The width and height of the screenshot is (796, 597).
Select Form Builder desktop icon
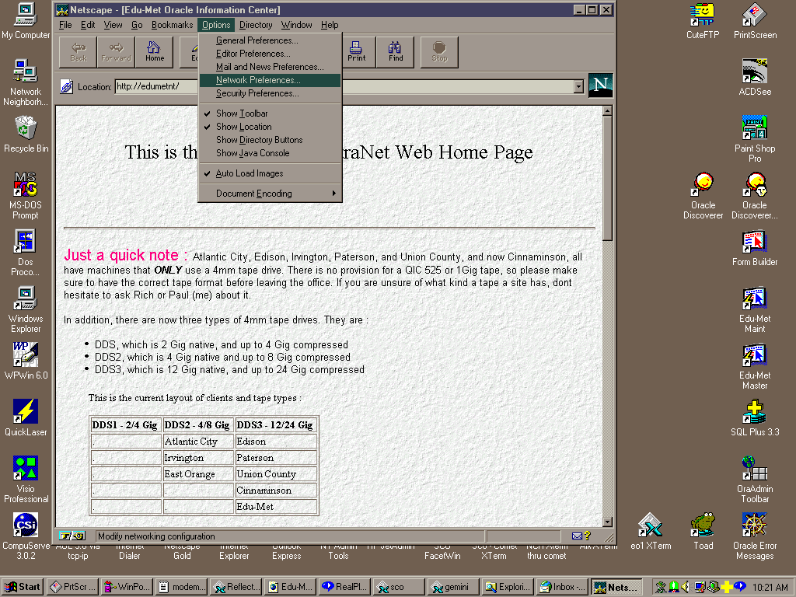tap(755, 248)
